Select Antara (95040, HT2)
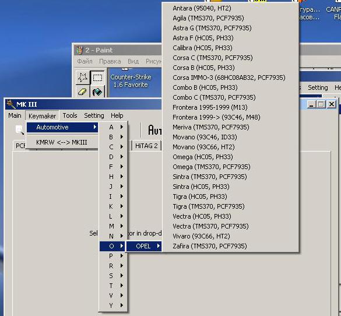 tap(230, 8)
